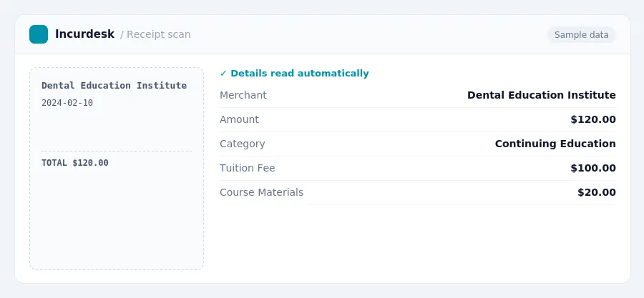Image resolution: width=644 pixels, height=298 pixels.
Task: Select the Course Materials label
Action: click(262, 192)
